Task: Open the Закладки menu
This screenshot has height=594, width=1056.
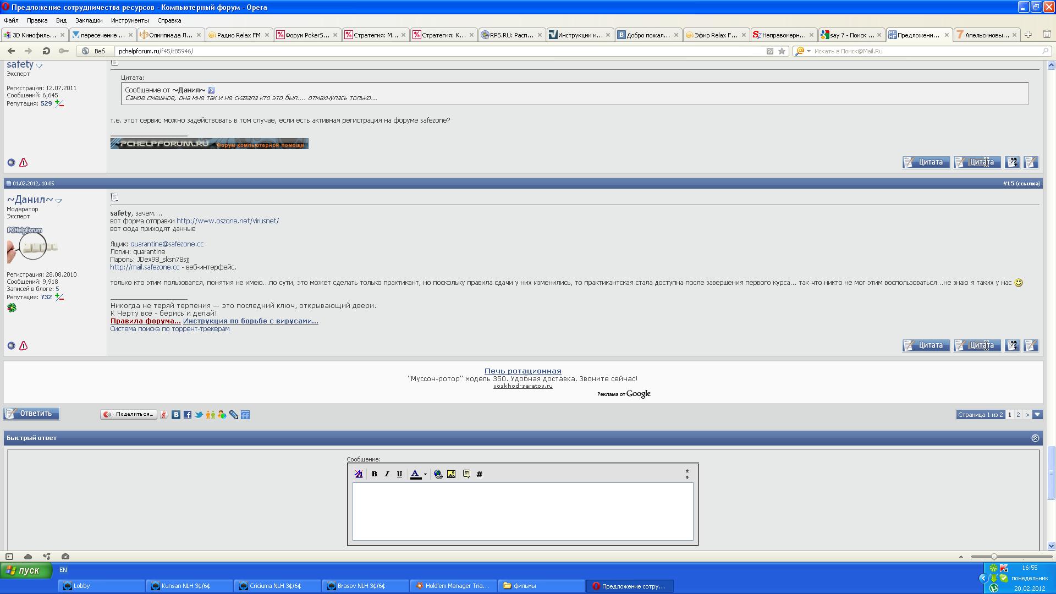Action: [89, 20]
